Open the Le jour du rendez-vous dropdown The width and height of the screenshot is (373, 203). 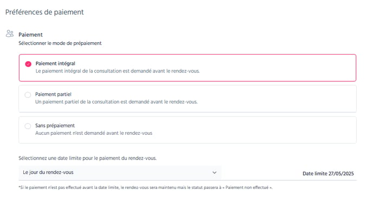coord(120,173)
